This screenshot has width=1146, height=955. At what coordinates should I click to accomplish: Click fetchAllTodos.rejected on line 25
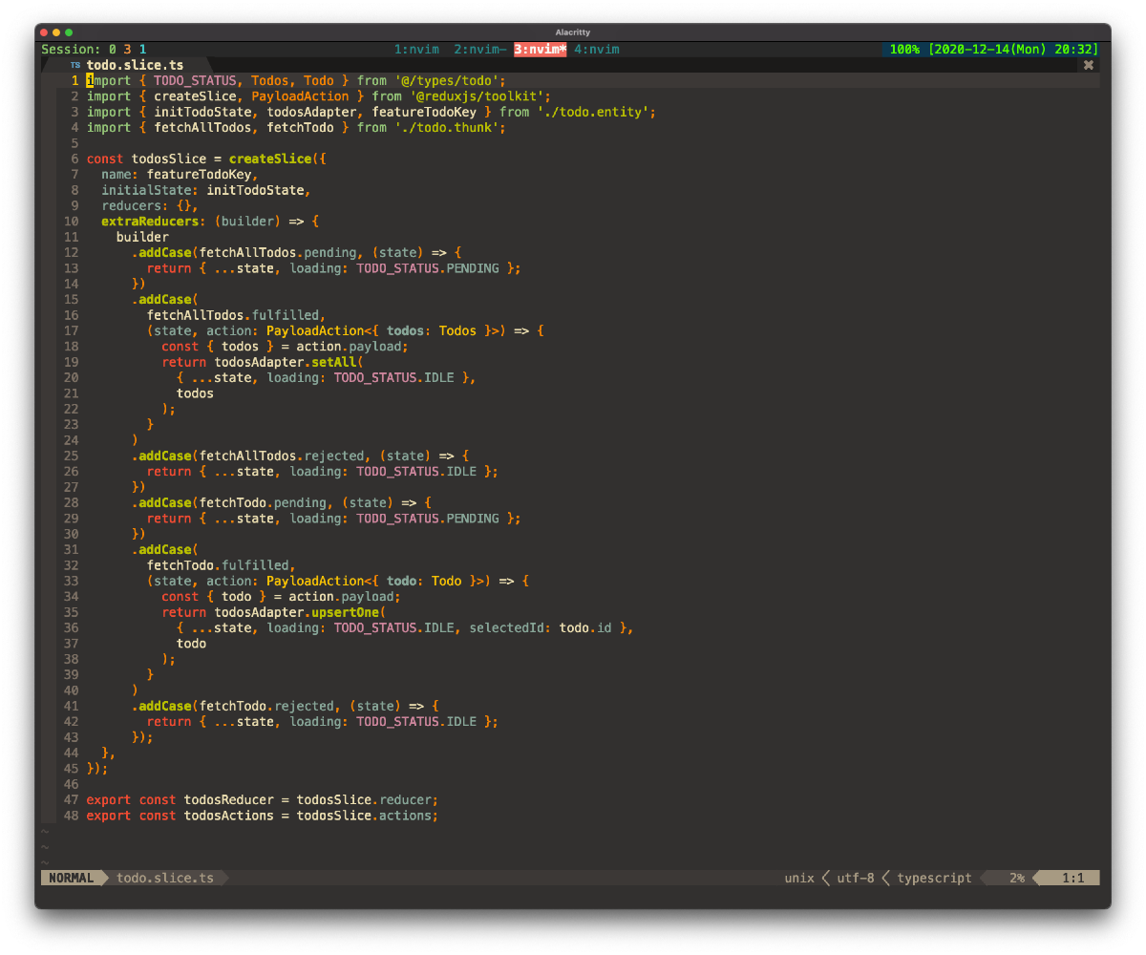[x=282, y=456]
